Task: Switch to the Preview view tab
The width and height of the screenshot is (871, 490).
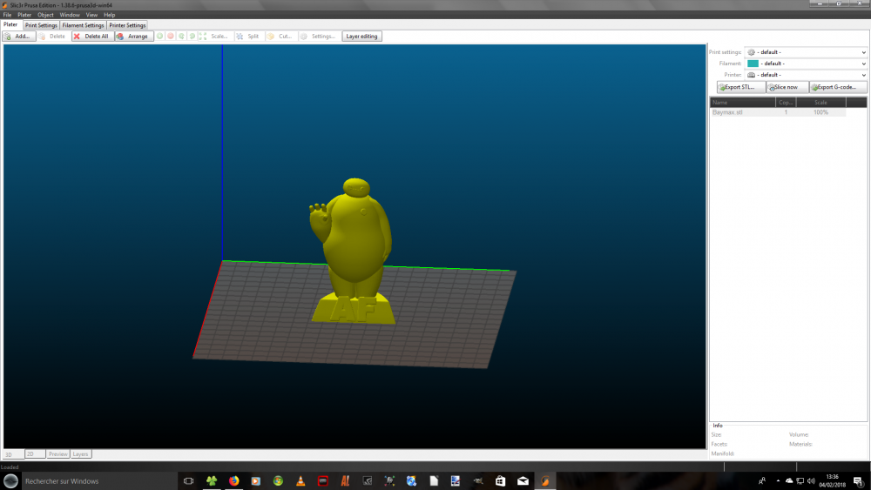Action: pyautogui.click(x=57, y=454)
